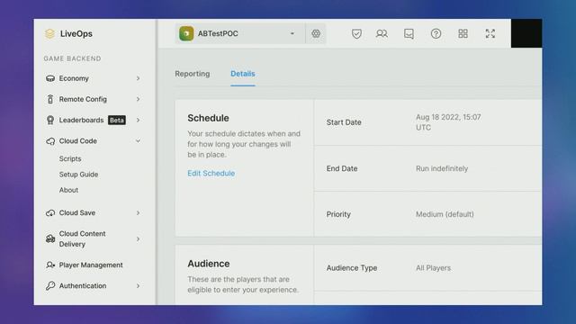Viewport: 576px width, 324px height.
Task: Open Setup Guide under Cloud Code
Action: pos(78,175)
